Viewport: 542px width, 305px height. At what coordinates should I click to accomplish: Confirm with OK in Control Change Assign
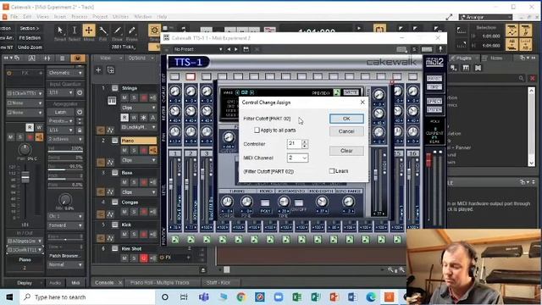[x=346, y=119]
